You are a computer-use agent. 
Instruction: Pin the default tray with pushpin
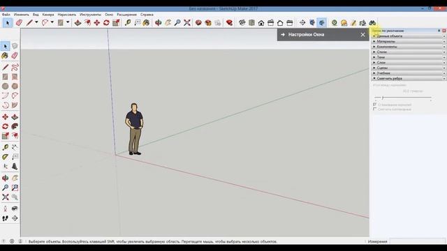click(x=439, y=31)
